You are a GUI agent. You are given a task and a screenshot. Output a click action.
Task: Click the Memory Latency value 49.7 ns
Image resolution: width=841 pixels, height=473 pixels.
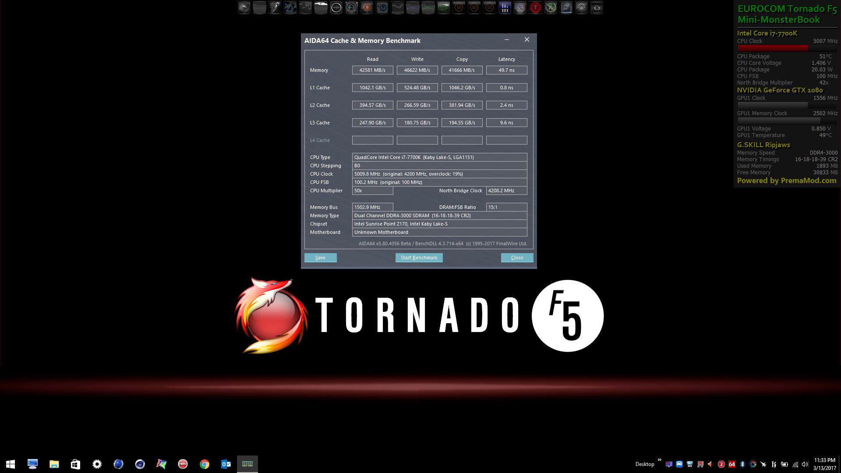(x=506, y=70)
